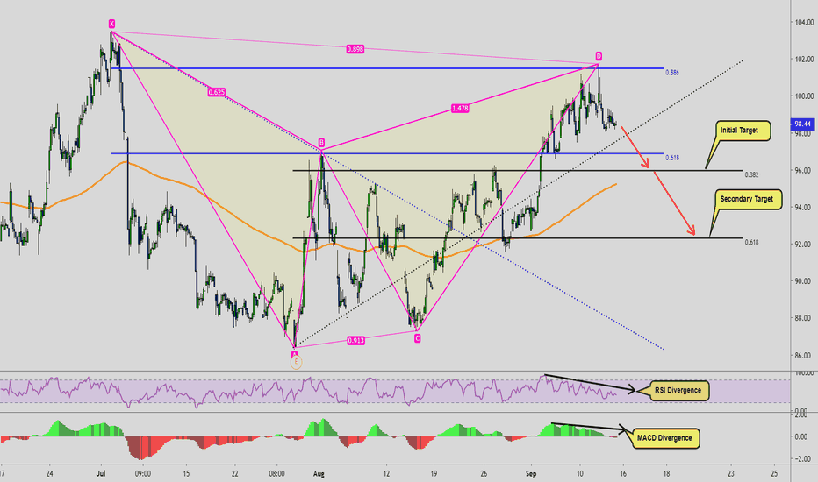Click the Aug label on time axis
The width and height of the screenshot is (818, 482).
[x=319, y=473]
